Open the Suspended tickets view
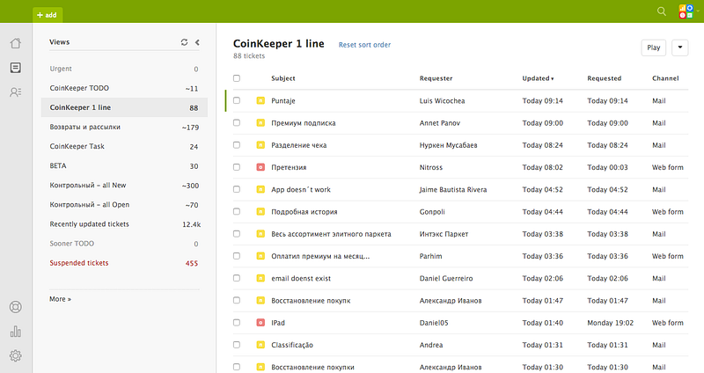 [124, 263]
